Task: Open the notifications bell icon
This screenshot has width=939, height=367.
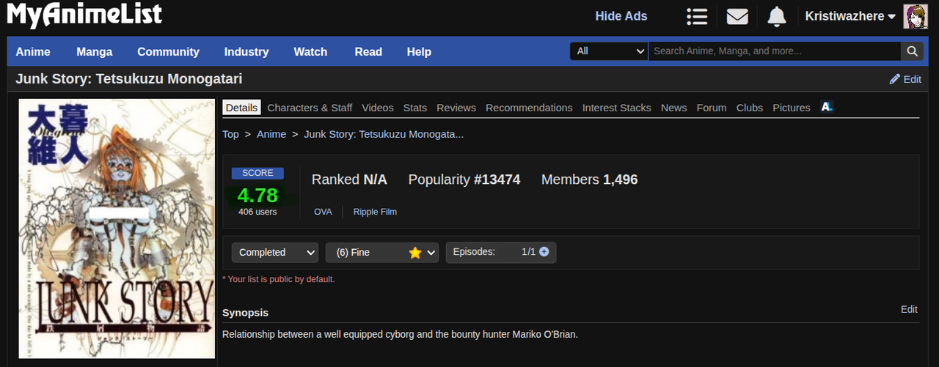Action: pos(777,16)
